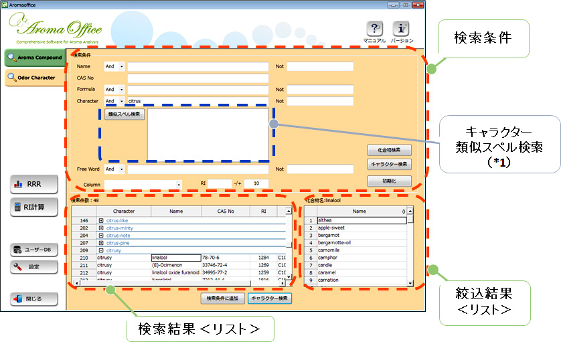Image resolution: width=561 pixels, height=342 pixels.
Task: Open the RI計算 calculator
Action: pos(34,207)
